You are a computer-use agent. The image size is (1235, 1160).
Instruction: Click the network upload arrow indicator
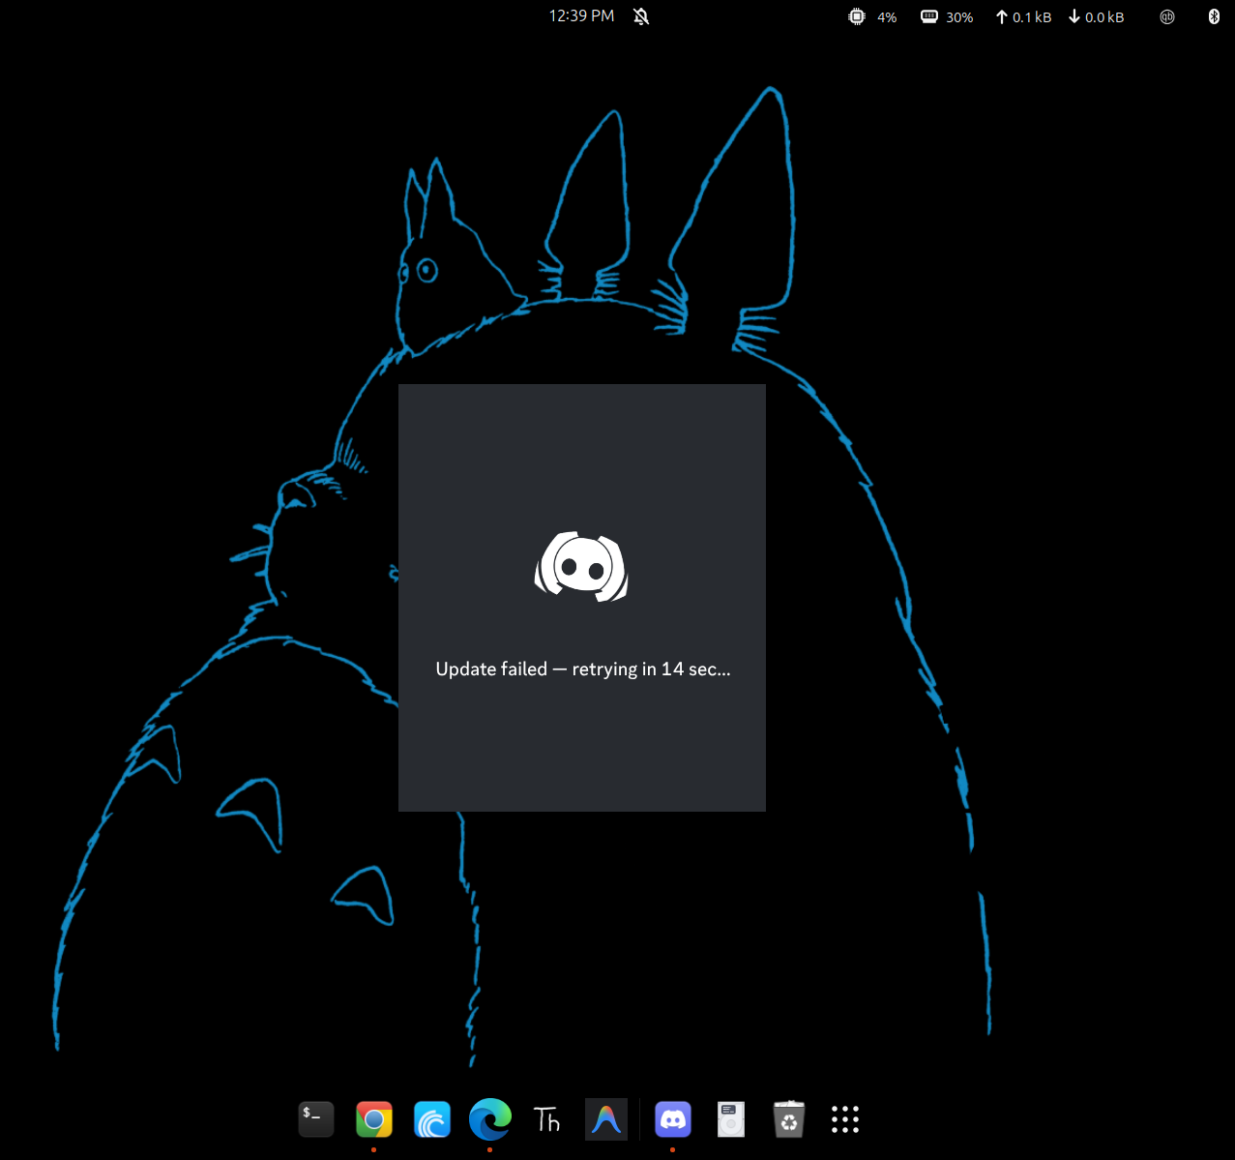(x=1001, y=16)
